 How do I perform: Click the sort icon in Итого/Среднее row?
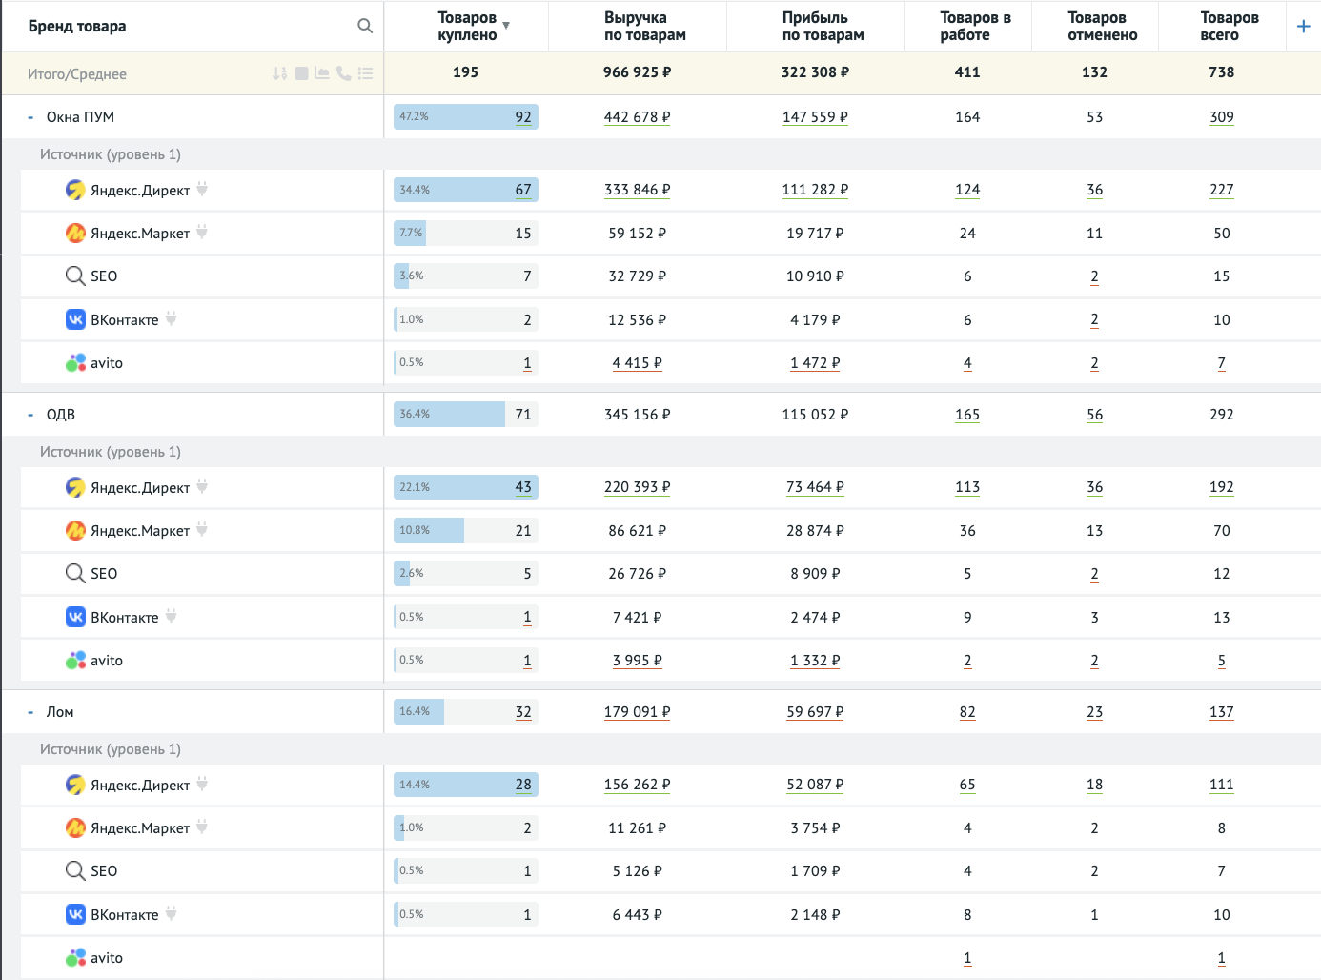[x=279, y=73]
